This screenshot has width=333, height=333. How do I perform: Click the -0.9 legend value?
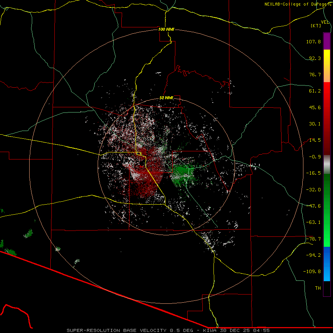315,157
